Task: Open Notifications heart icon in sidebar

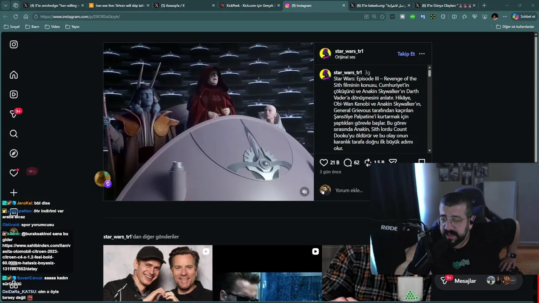Action: pos(13,173)
